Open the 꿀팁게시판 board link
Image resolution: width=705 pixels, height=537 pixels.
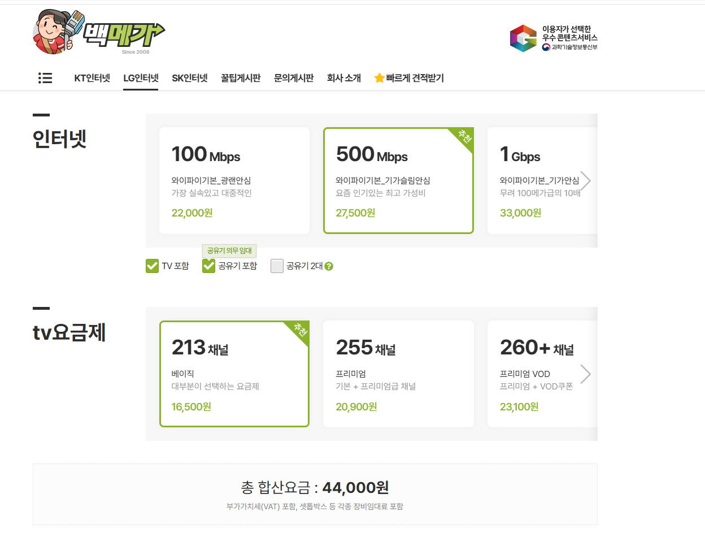tap(241, 78)
